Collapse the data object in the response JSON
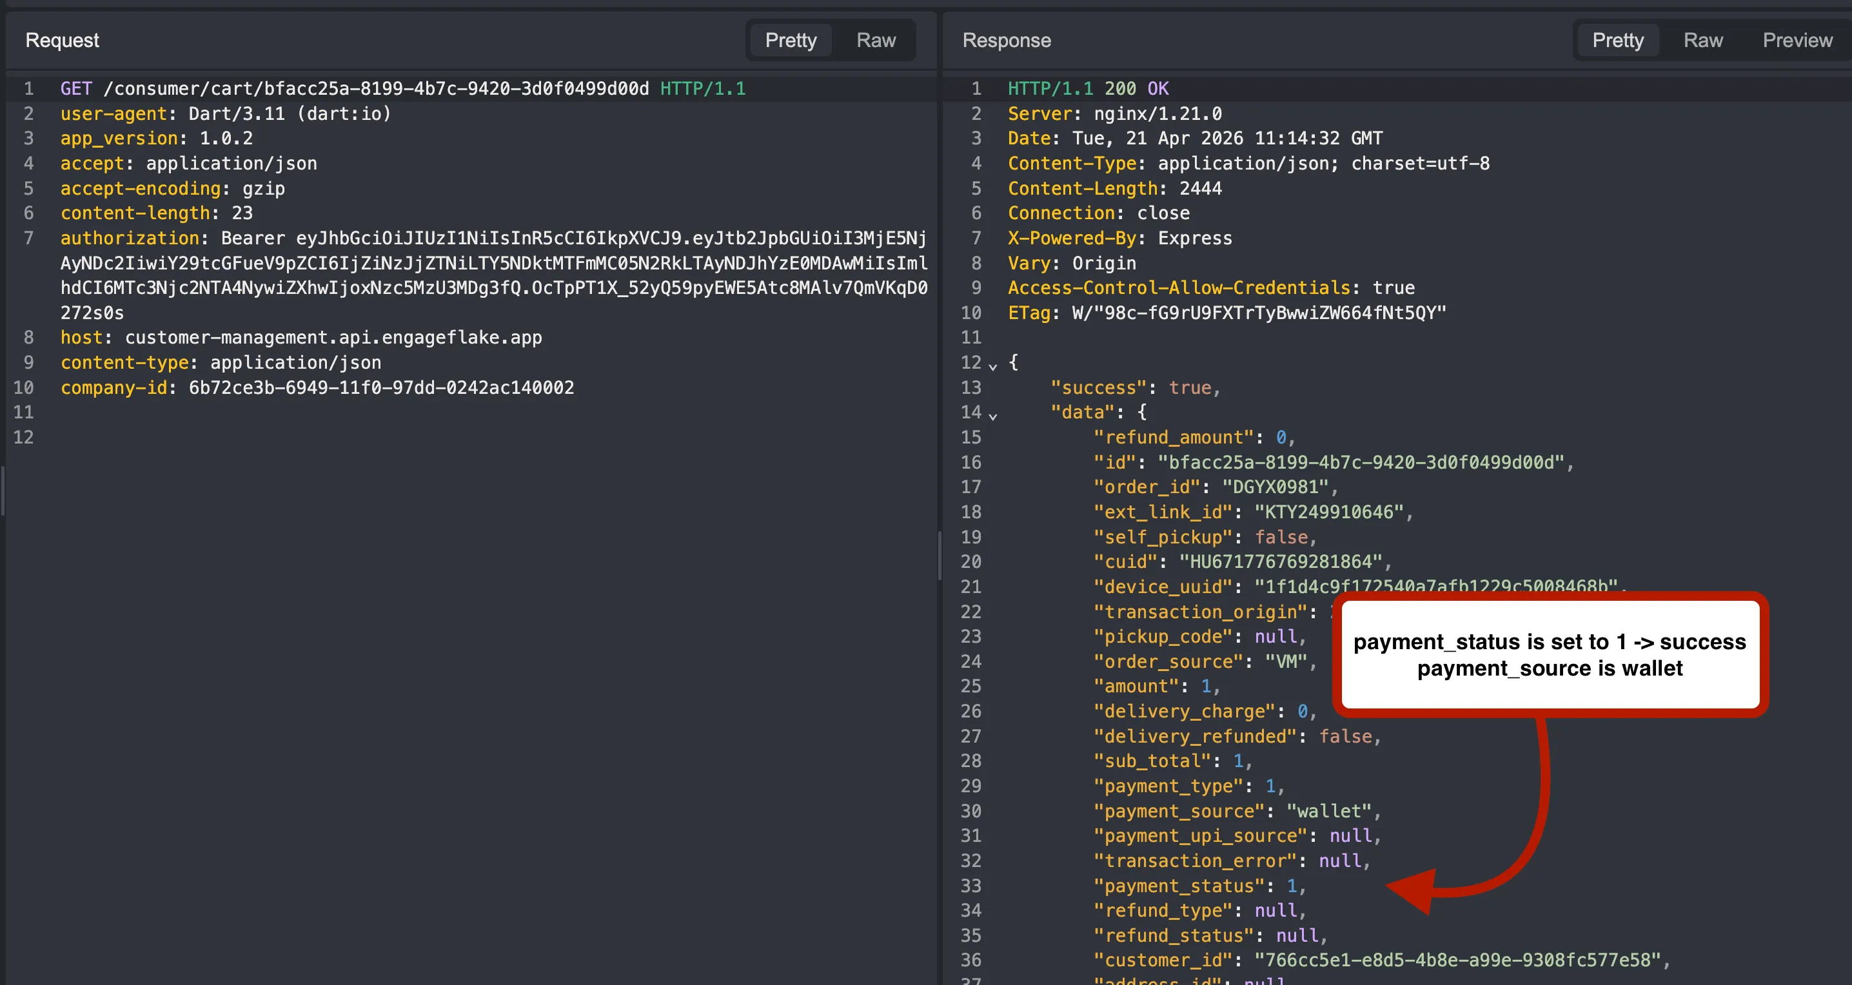1852x985 pixels. coord(993,415)
